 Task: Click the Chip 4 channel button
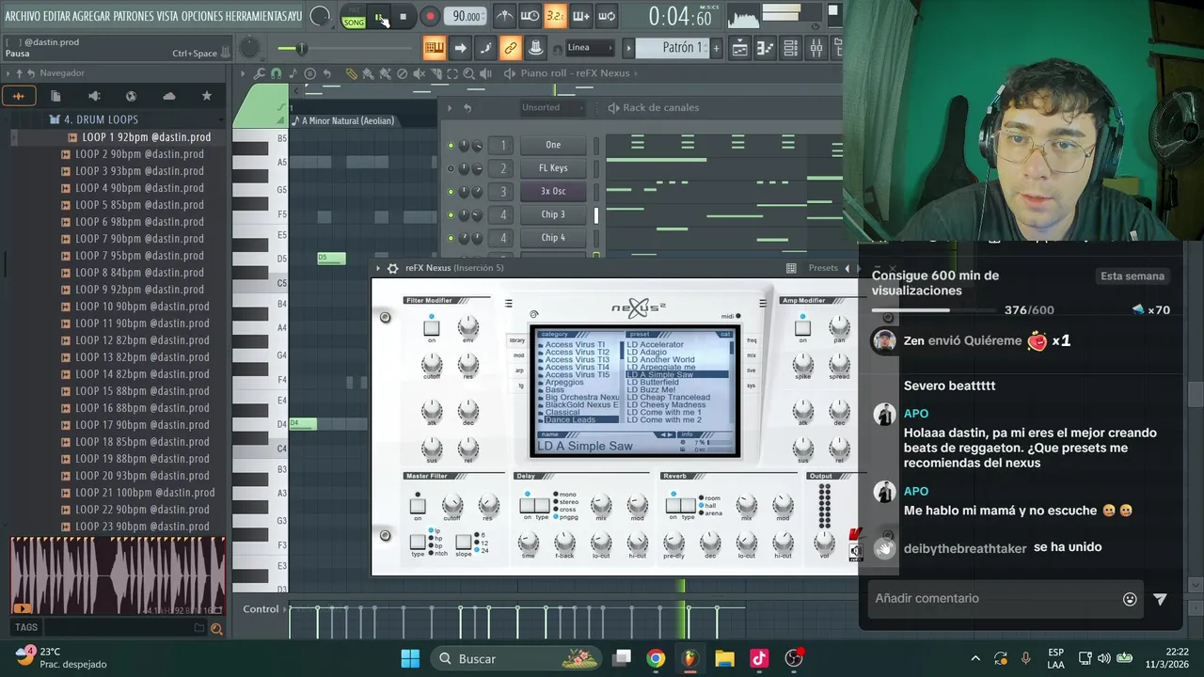click(x=553, y=238)
